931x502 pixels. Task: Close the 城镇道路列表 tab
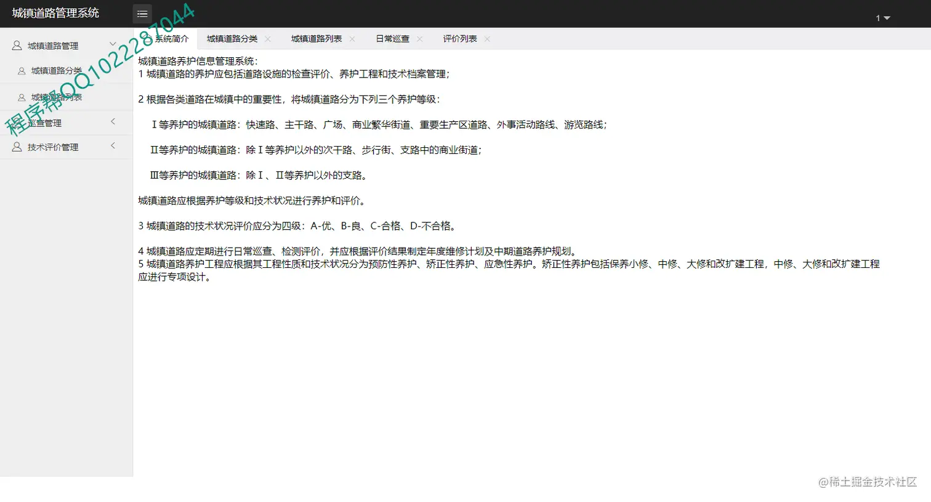click(x=352, y=38)
